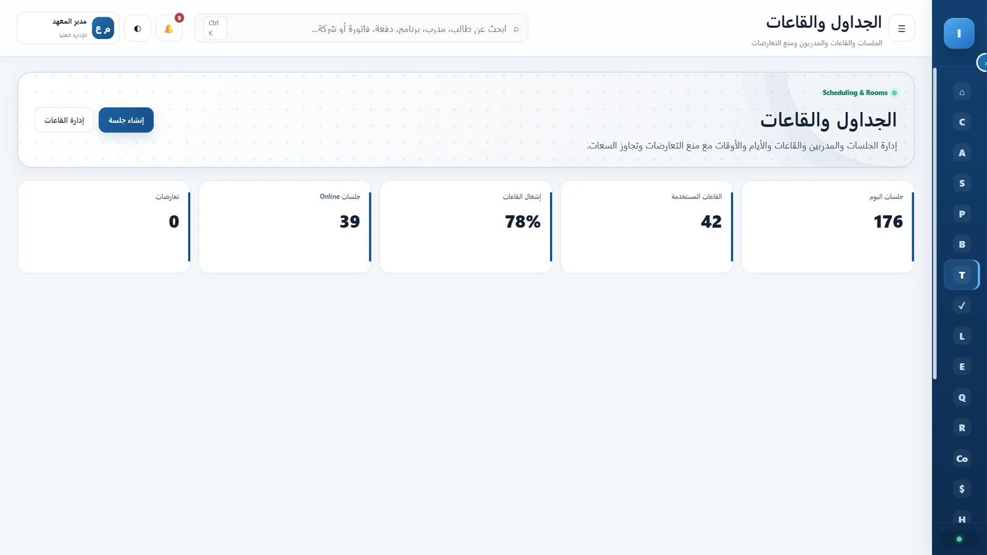Open the dollar sign sidebar item

pyautogui.click(x=961, y=488)
